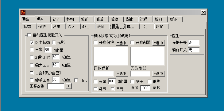
Task: Click the + button beside 回春对象
Action: (68, 86)
